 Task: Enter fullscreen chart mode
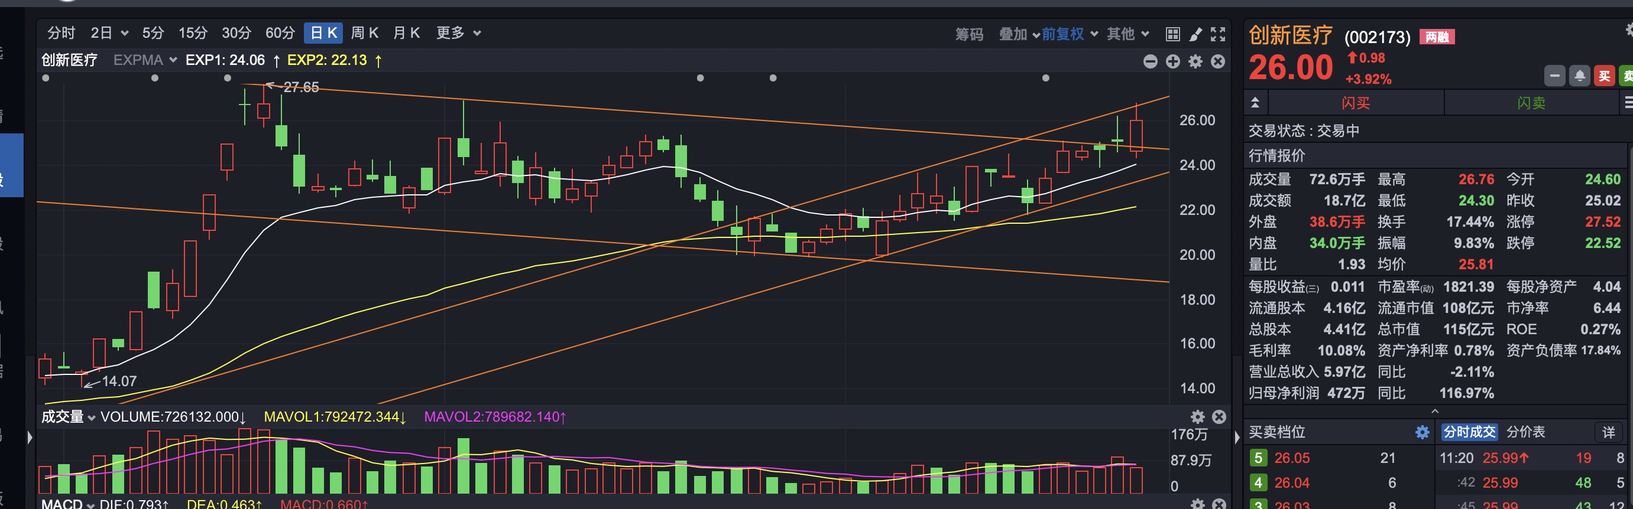pyautogui.click(x=1218, y=34)
